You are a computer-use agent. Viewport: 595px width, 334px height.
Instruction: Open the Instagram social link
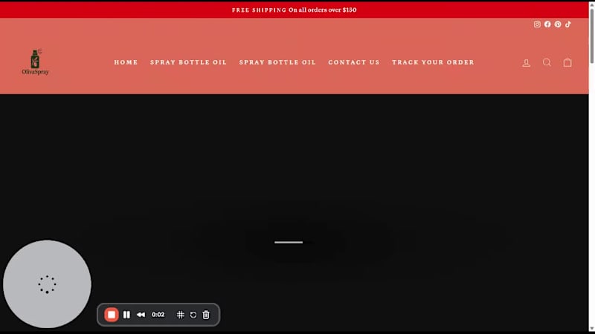point(537,24)
